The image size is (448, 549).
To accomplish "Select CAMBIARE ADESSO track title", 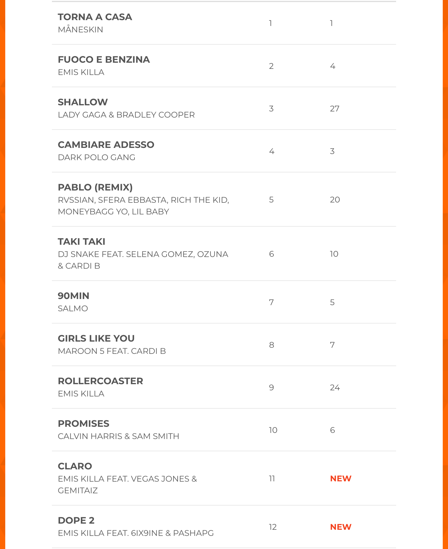I will [106, 145].
